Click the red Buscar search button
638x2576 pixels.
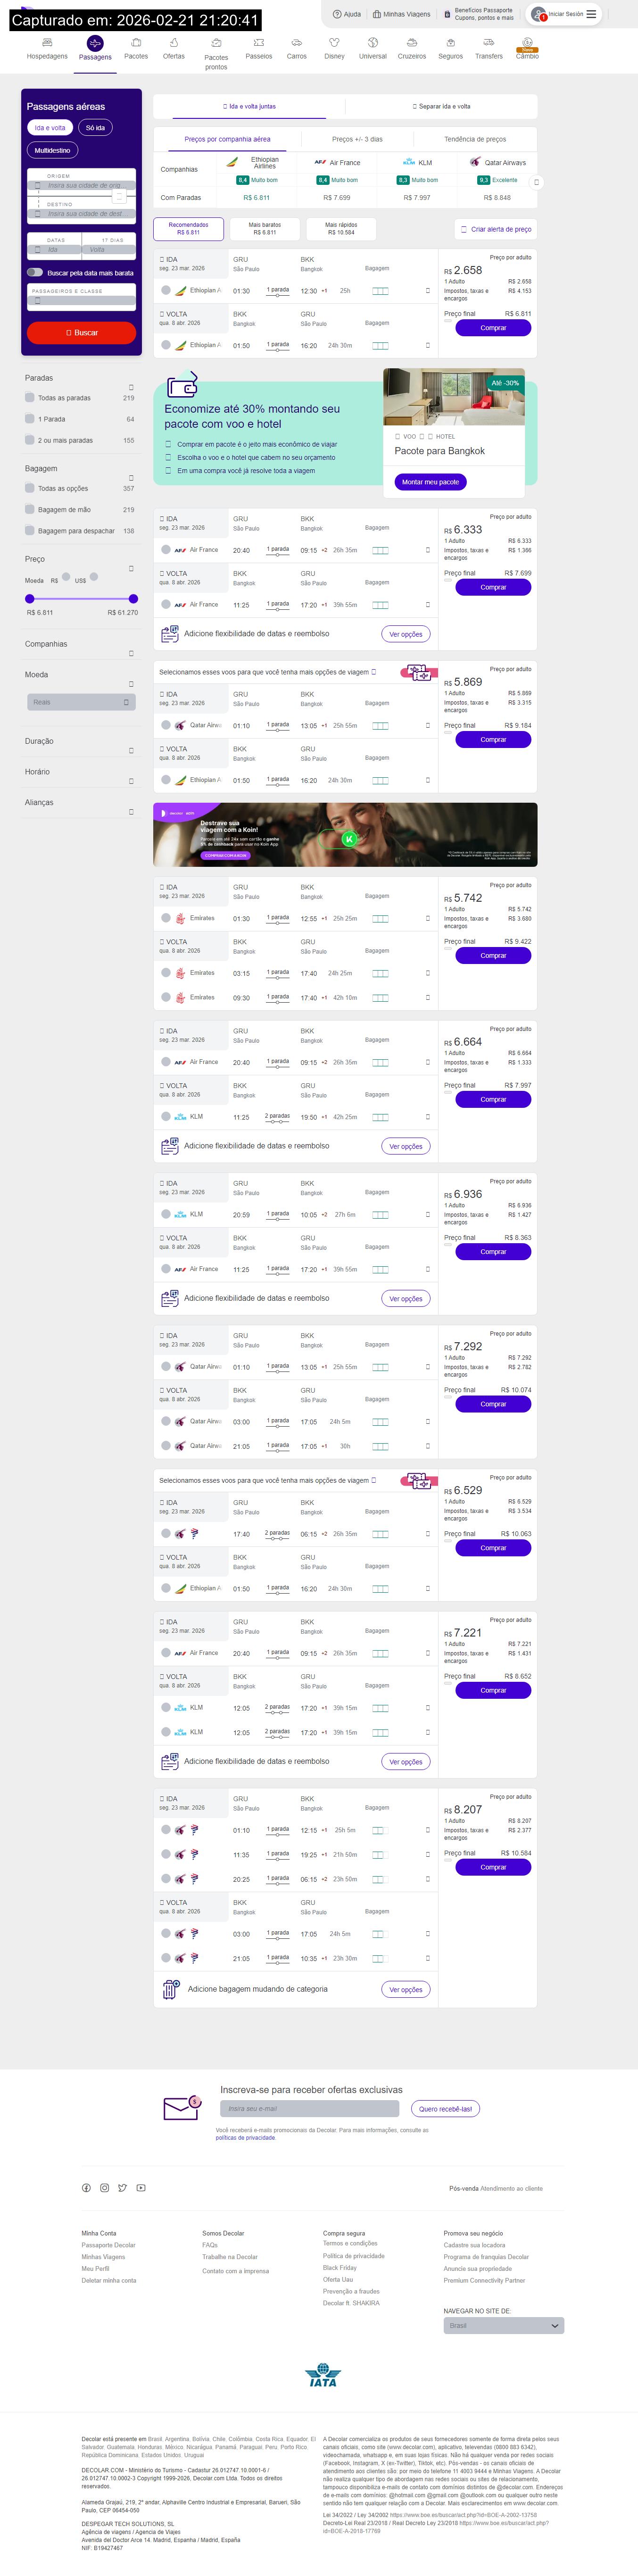click(x=81, y=332)
